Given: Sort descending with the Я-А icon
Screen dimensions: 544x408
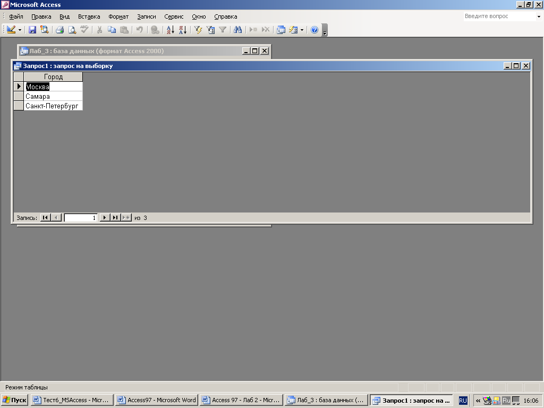Looking at the screenshot, I should pos(183,30).
